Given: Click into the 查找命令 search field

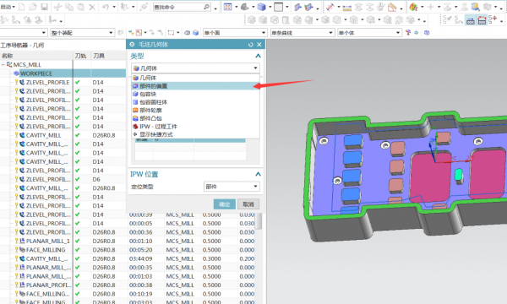Looking at the screenshot, I should (x=177, y=7).
